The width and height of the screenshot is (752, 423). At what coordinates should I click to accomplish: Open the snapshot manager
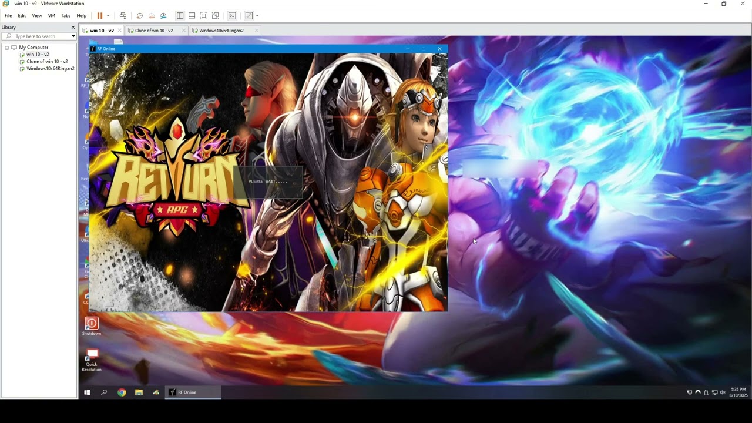coord(163,16)
